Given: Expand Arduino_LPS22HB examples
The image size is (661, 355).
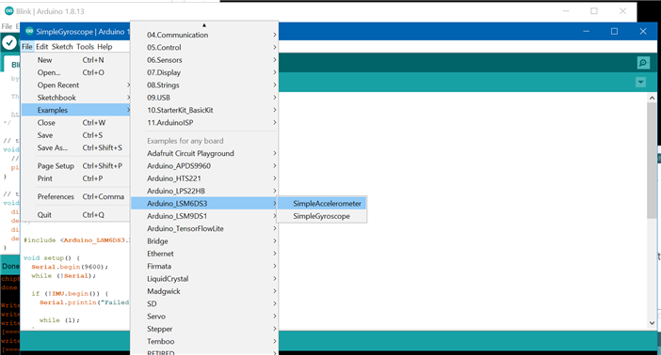Looking at the screenshot, I should click(204, 191).
